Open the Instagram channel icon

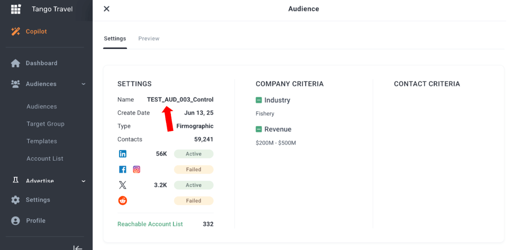pyautogui.click(x=136, y=169)
